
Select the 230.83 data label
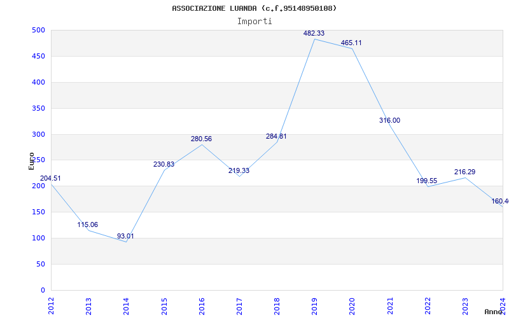coord(164,165)
